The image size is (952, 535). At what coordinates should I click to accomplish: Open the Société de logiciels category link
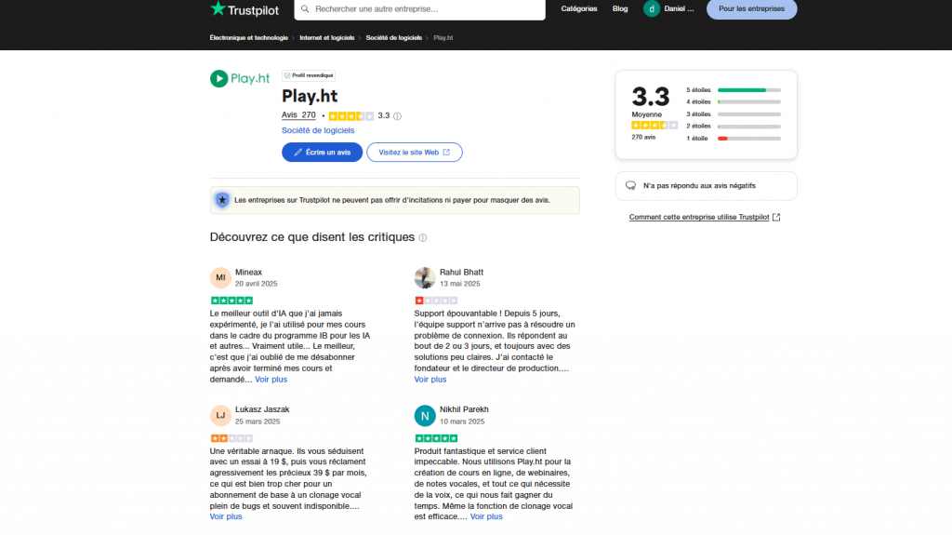[318, 130]
